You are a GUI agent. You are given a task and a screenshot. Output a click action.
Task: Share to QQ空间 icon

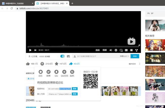click(x=64, y=72)
